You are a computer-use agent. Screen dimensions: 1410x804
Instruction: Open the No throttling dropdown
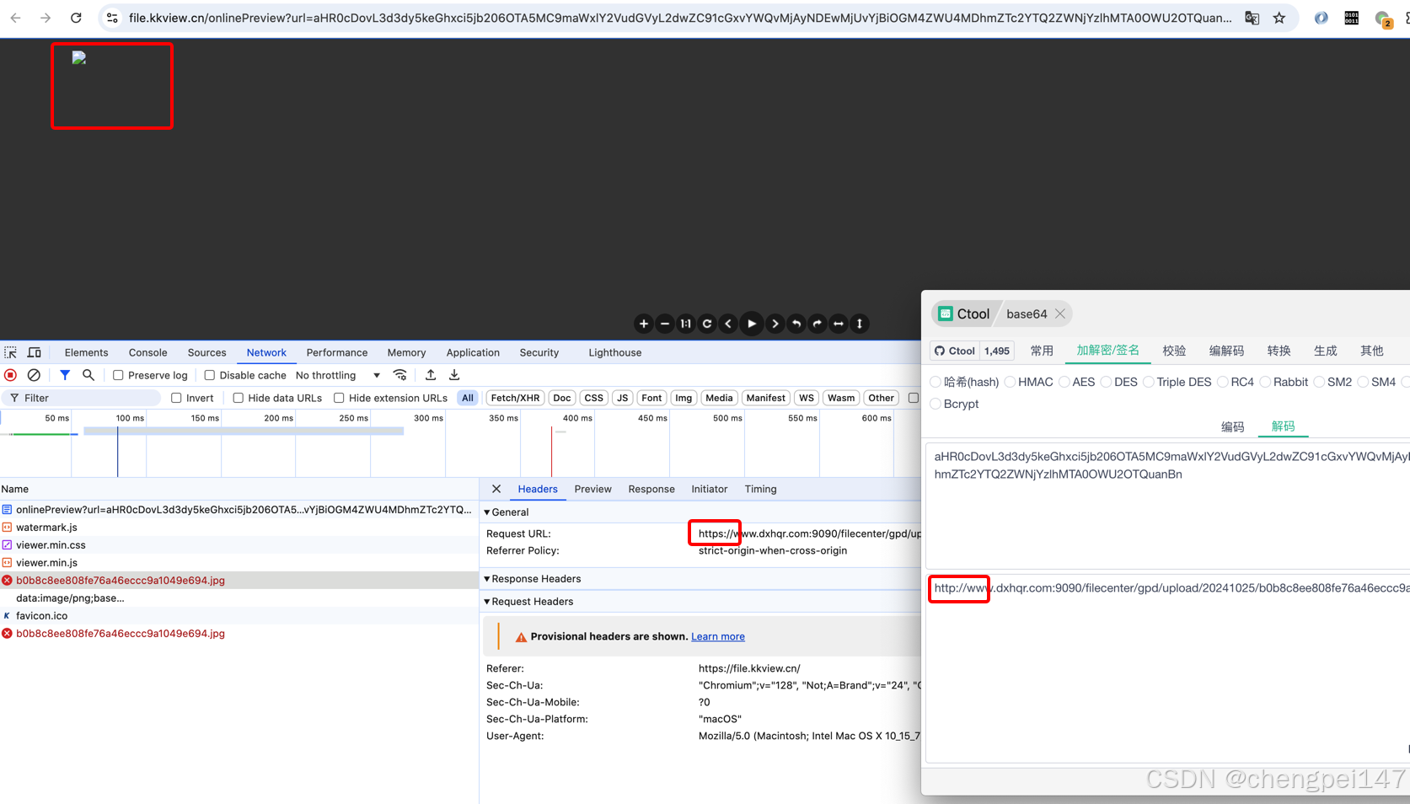pos(337,375)
